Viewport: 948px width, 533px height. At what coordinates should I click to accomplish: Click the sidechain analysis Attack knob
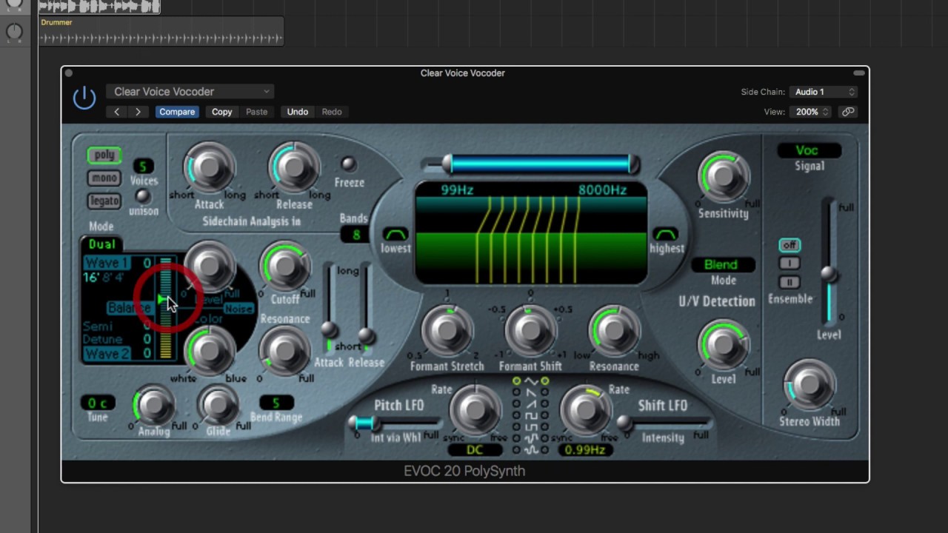(209, 167)
